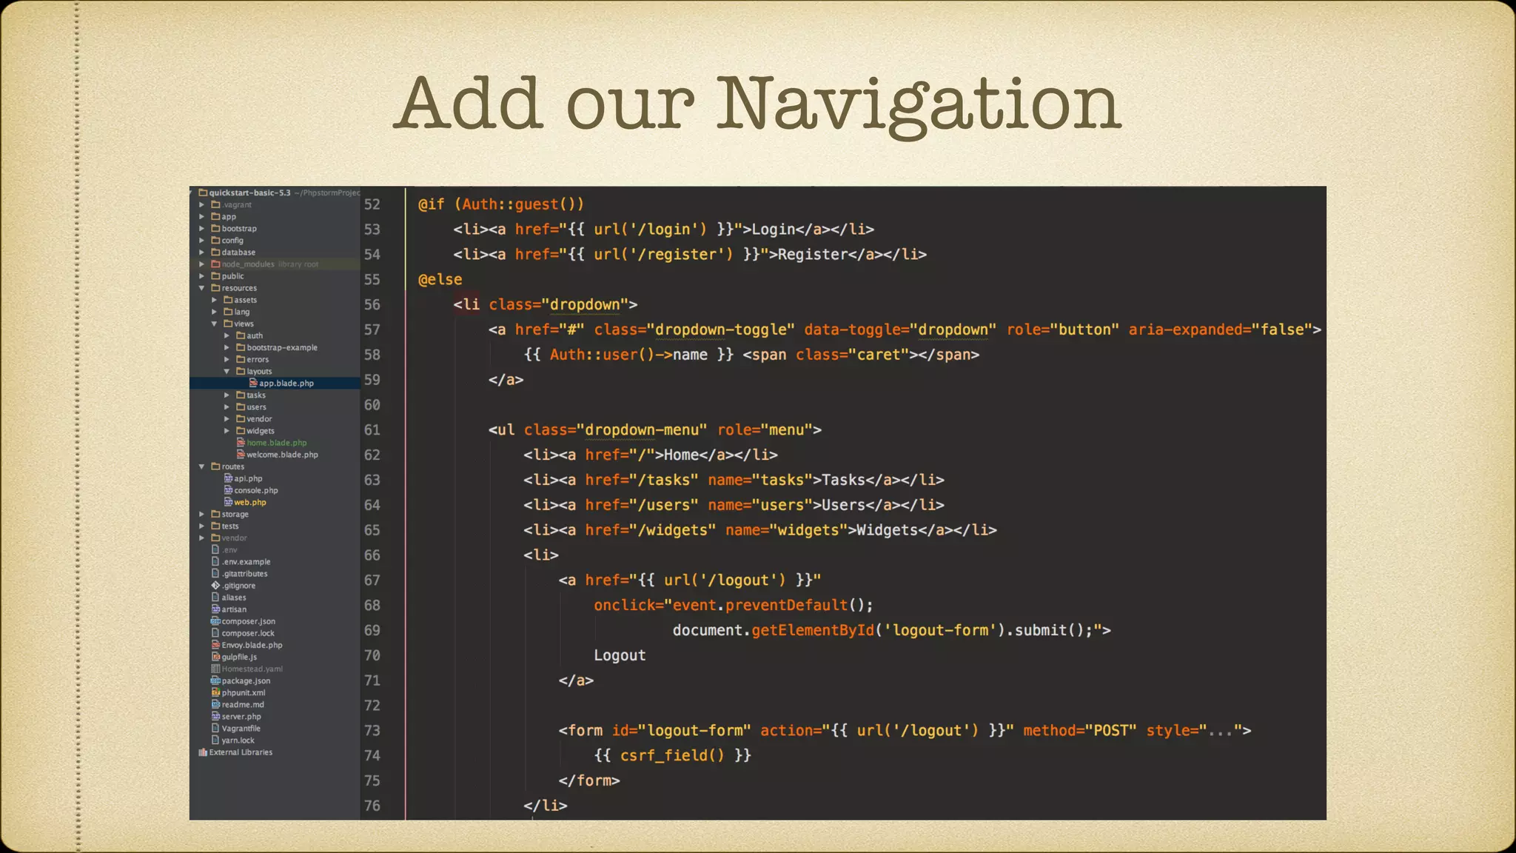The width and height of the screenshot is (1516, 853).
Task: Click the quickstart-basic-5.3 root folder icon
Action: [x=203, y=193]
